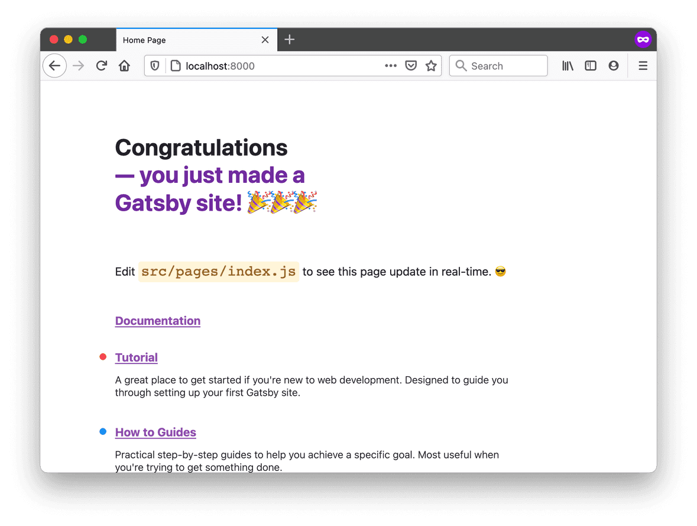
Task: Switch to the Home Page tab
Action: tap(177, 40)
